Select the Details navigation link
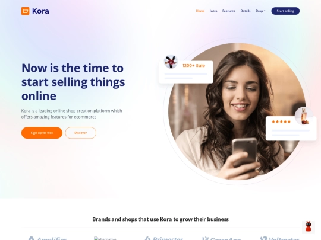This screenshot has height=240, width=321. click(x=246, y=11)
